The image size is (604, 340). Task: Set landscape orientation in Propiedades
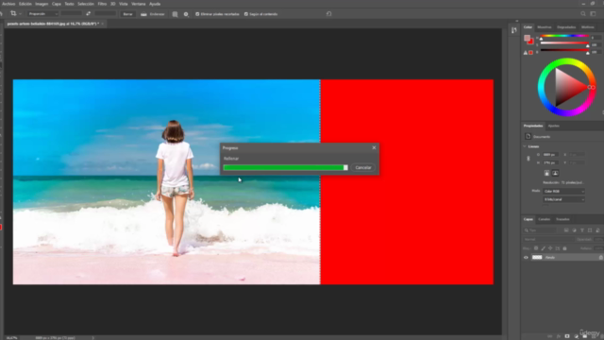pyautogui.click(x=555, y=173)
